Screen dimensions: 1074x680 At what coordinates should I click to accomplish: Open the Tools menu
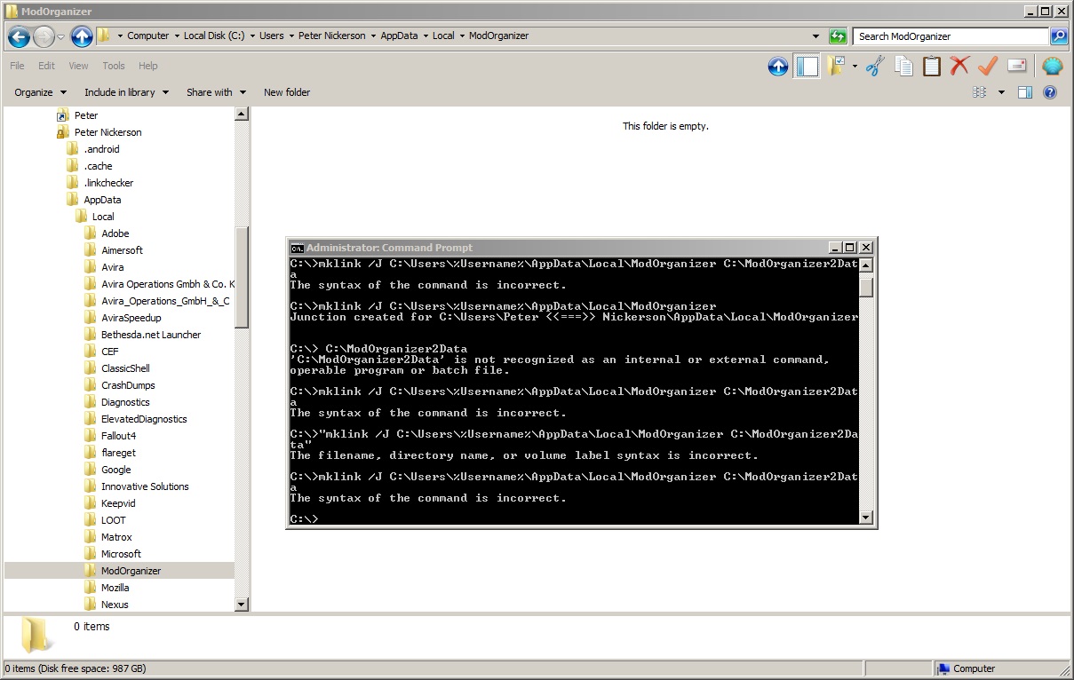pyautogui.click(x=114, y=66)
